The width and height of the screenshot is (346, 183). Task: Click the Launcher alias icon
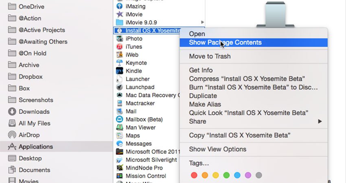point(119,79)
